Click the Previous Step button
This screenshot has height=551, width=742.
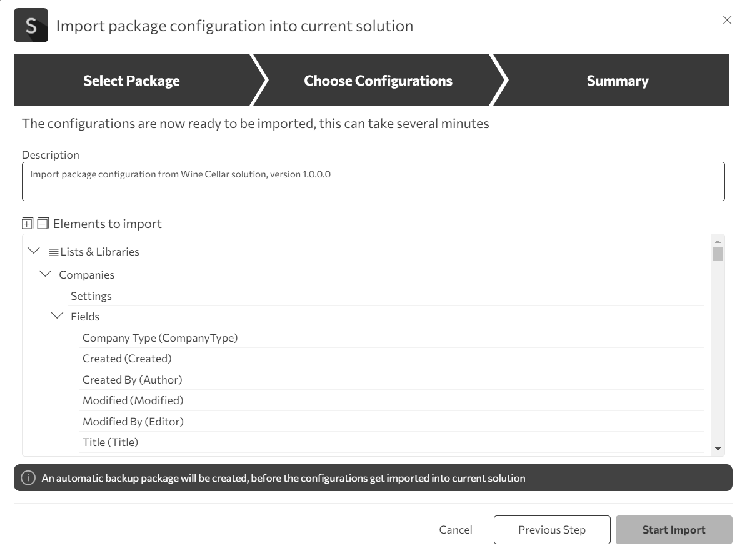coord(551,530)
